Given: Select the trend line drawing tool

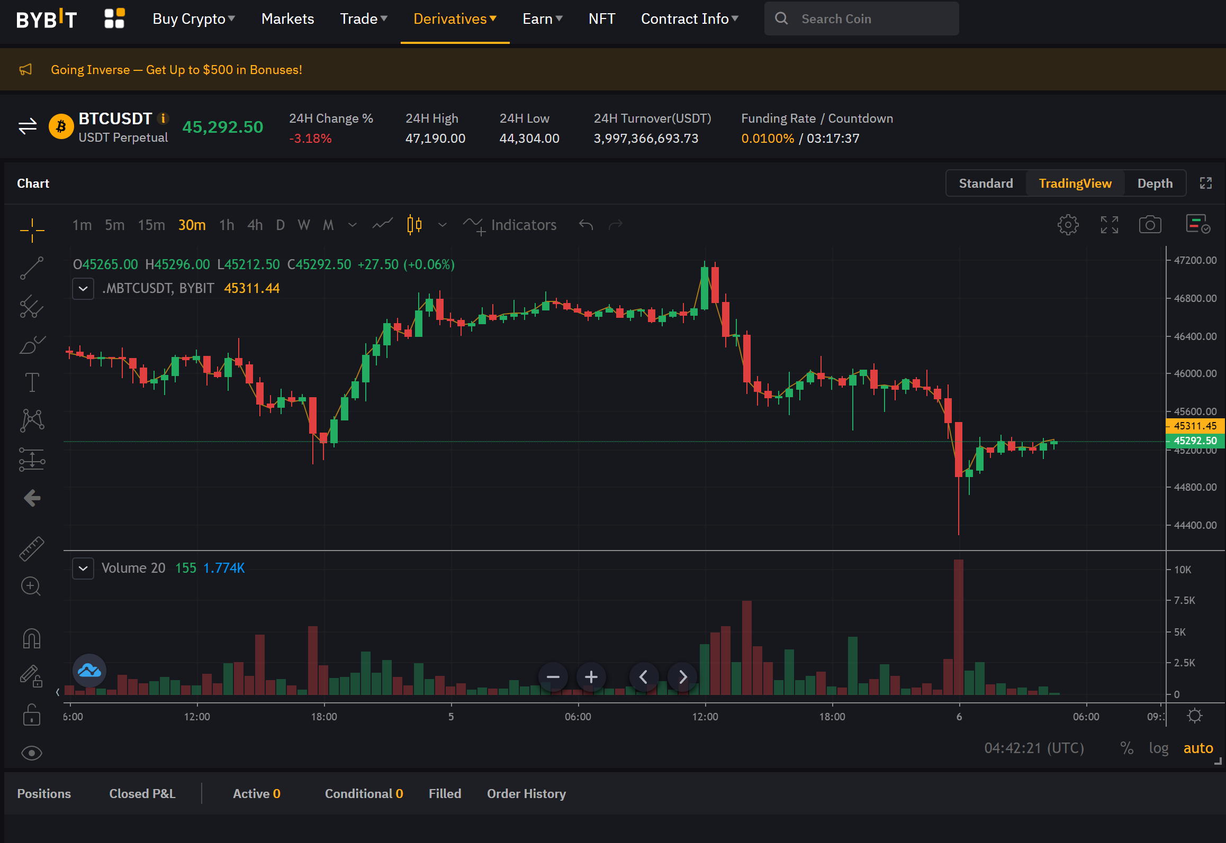Looking at the screenshot, I should click(x=32, y=269).
